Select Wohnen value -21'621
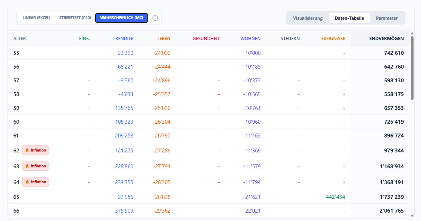421x221 pixels. coord(252,197)
